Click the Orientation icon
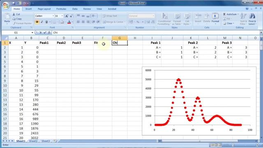This screenshot has height=148, width=263. [94, 16]
